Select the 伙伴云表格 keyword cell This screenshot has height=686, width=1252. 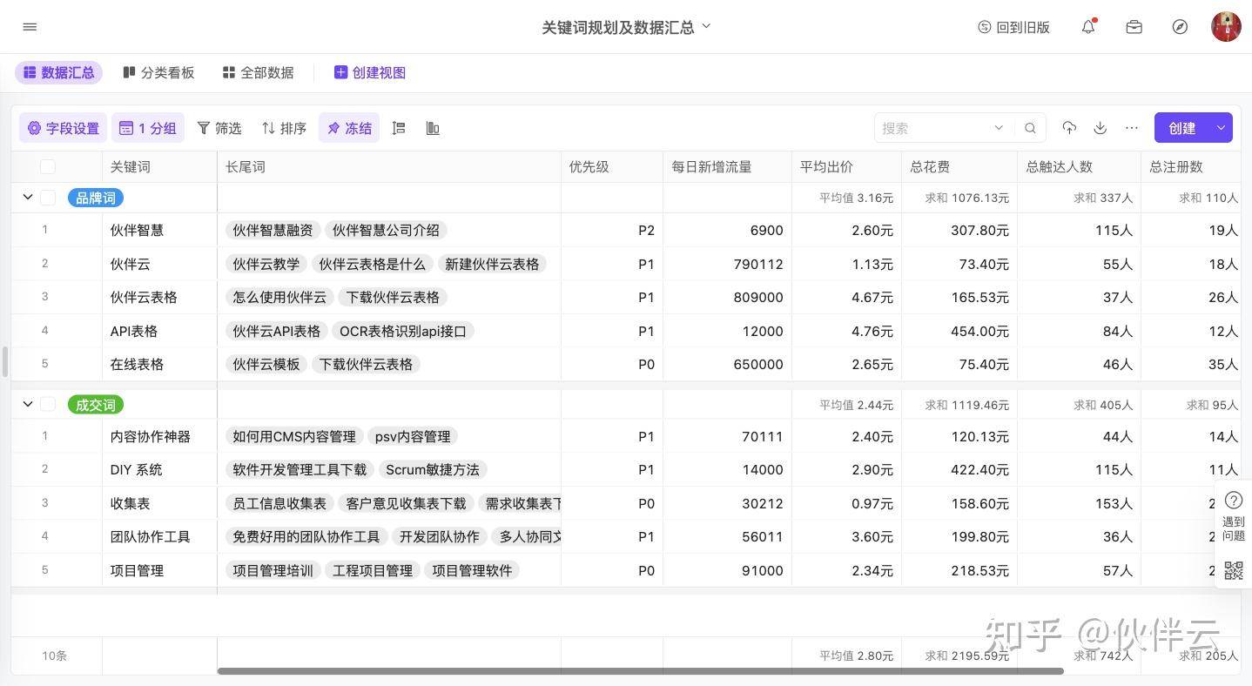pyautogui.click(x=159, y=297)
